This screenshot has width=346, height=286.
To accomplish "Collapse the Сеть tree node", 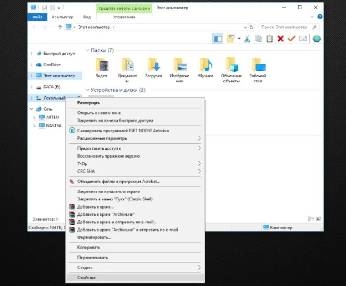I will [32, 109].
